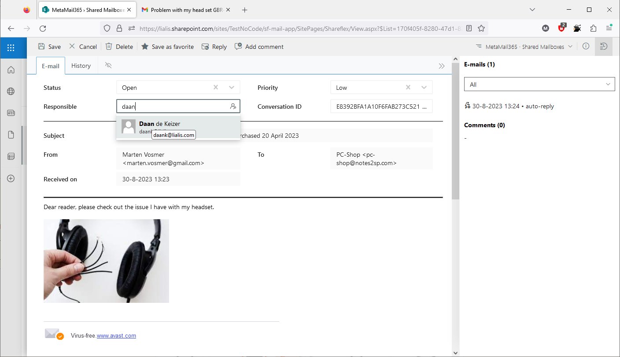Open the globe sites icon in left rail
This screenshot has width=620, height=357.
pos(11,91)
